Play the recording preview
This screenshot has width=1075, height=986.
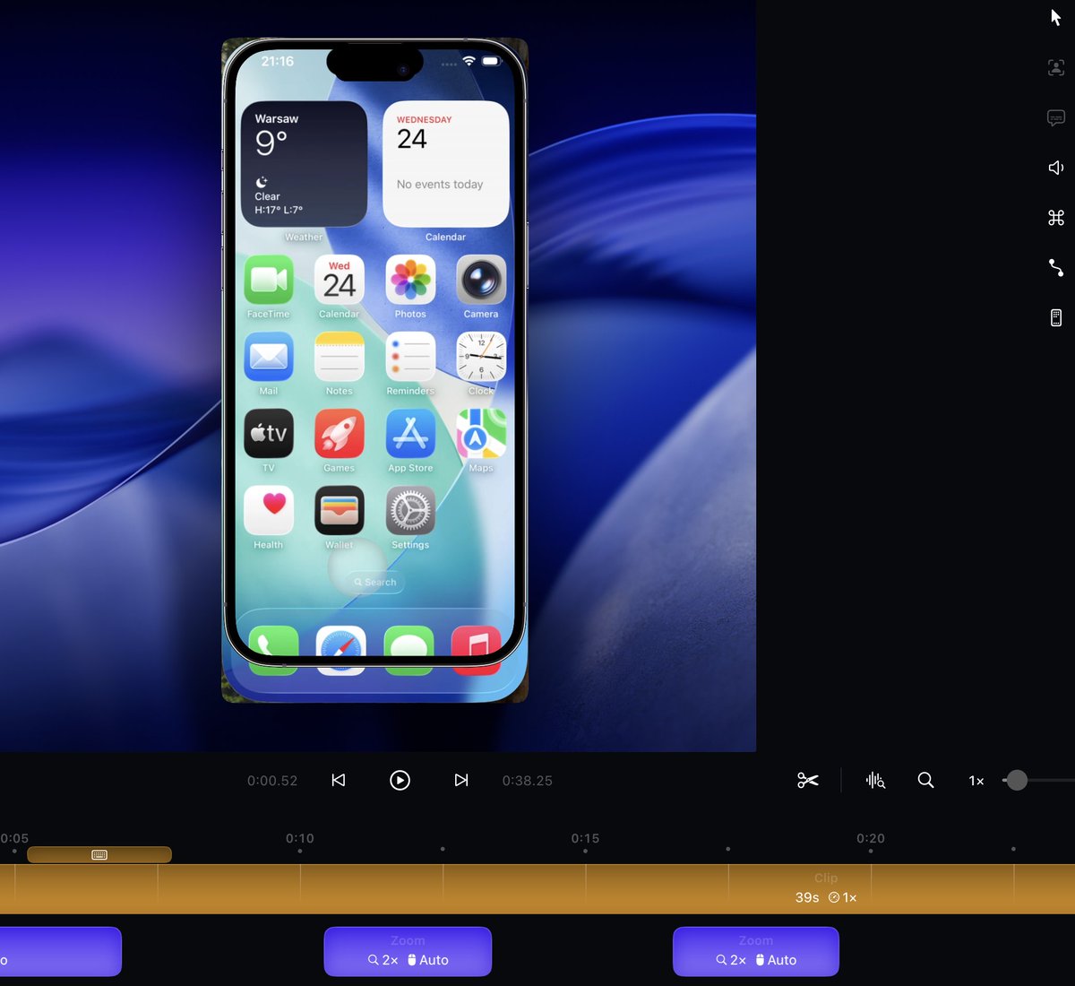point(400,781)
